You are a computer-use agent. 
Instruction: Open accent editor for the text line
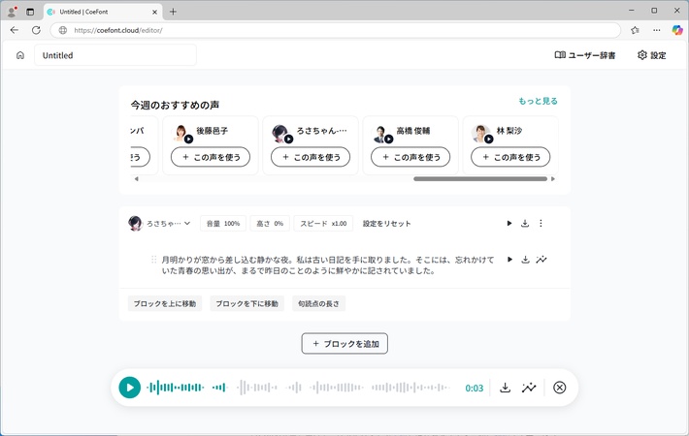click(x=541, y=260)
